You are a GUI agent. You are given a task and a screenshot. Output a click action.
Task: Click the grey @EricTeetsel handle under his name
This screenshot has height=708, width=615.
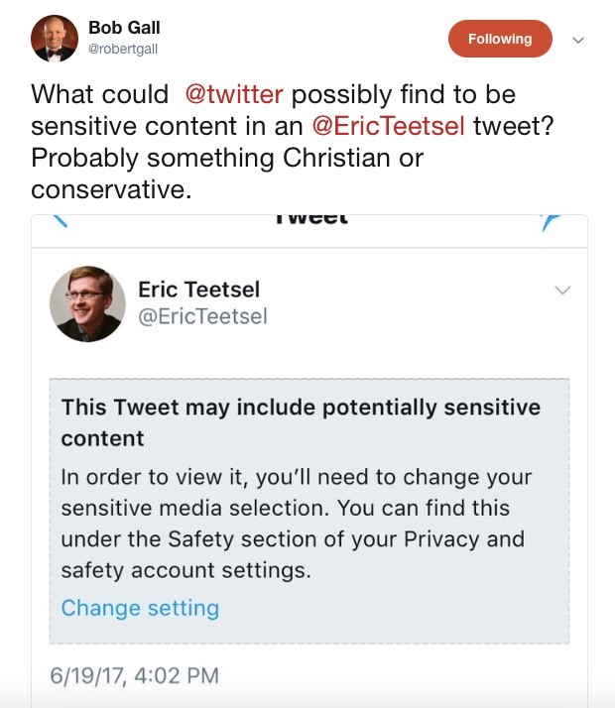pos(202,316)
